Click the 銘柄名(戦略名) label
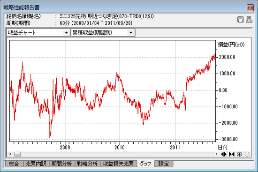 (x=23, y=16)
